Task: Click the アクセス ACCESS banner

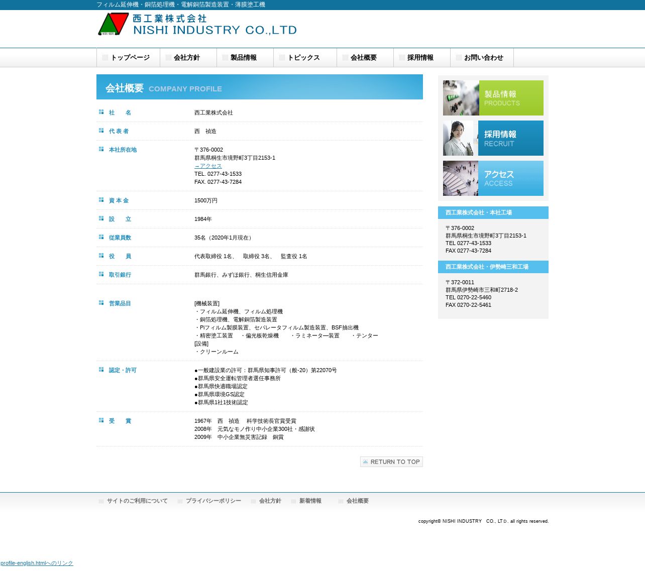Action: (493, 178)
